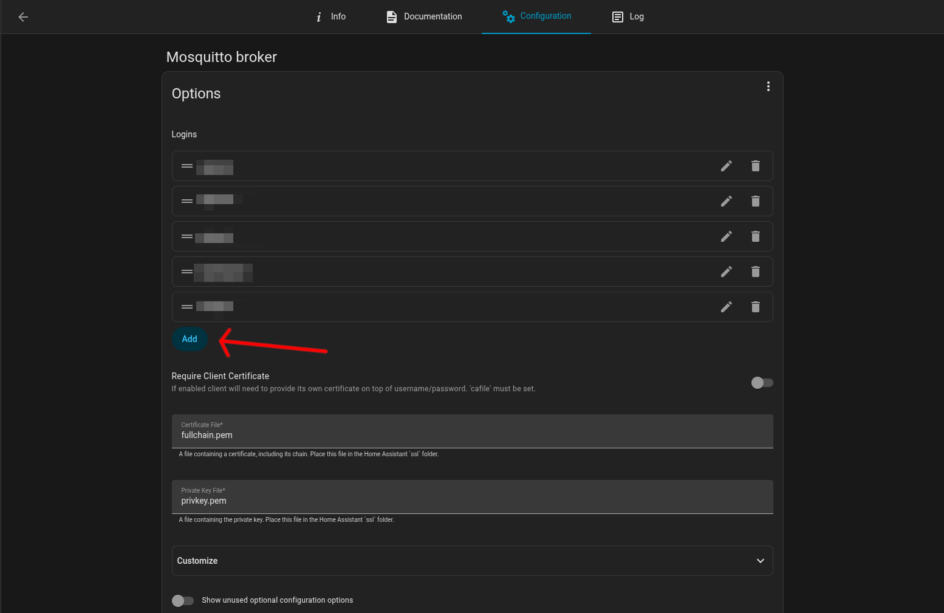This screenshot has width=944, height=613.
Task: Click the fourth login's reorder handle
Action: [x=187, y=272]
